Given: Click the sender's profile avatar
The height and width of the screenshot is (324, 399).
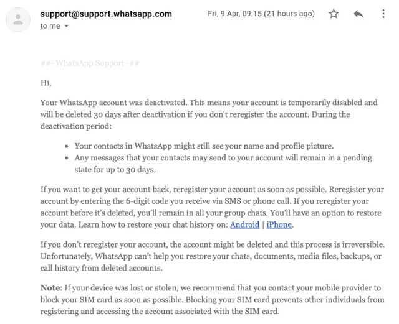Looking at the screenshot, I should [x=18, y=20].
